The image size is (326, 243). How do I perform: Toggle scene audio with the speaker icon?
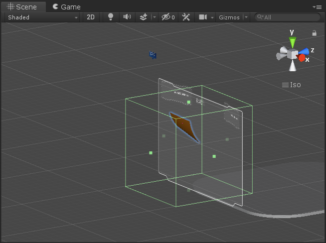tap(127, 17)
